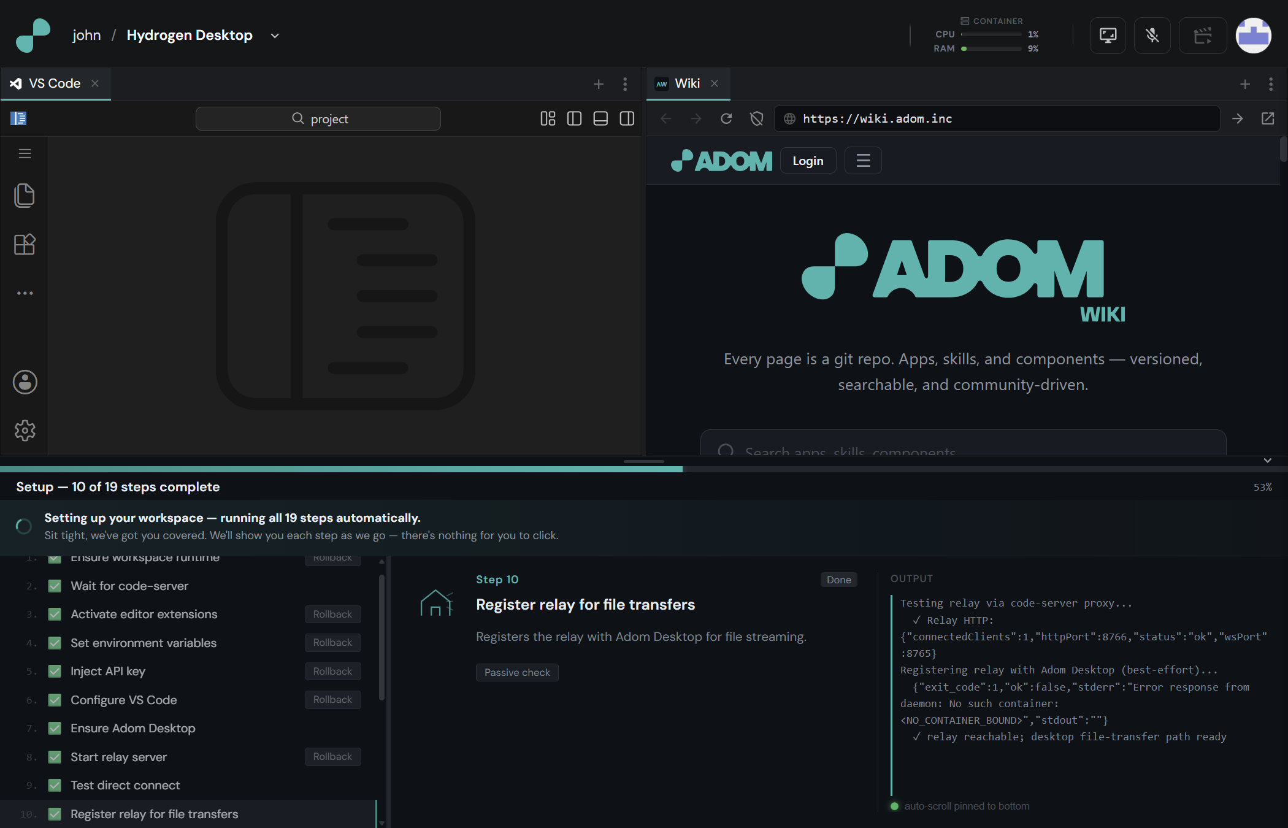Click the clapperboard recording icon
The width and height of the screenshot is (1288, 828).
tap(1203, 36)
